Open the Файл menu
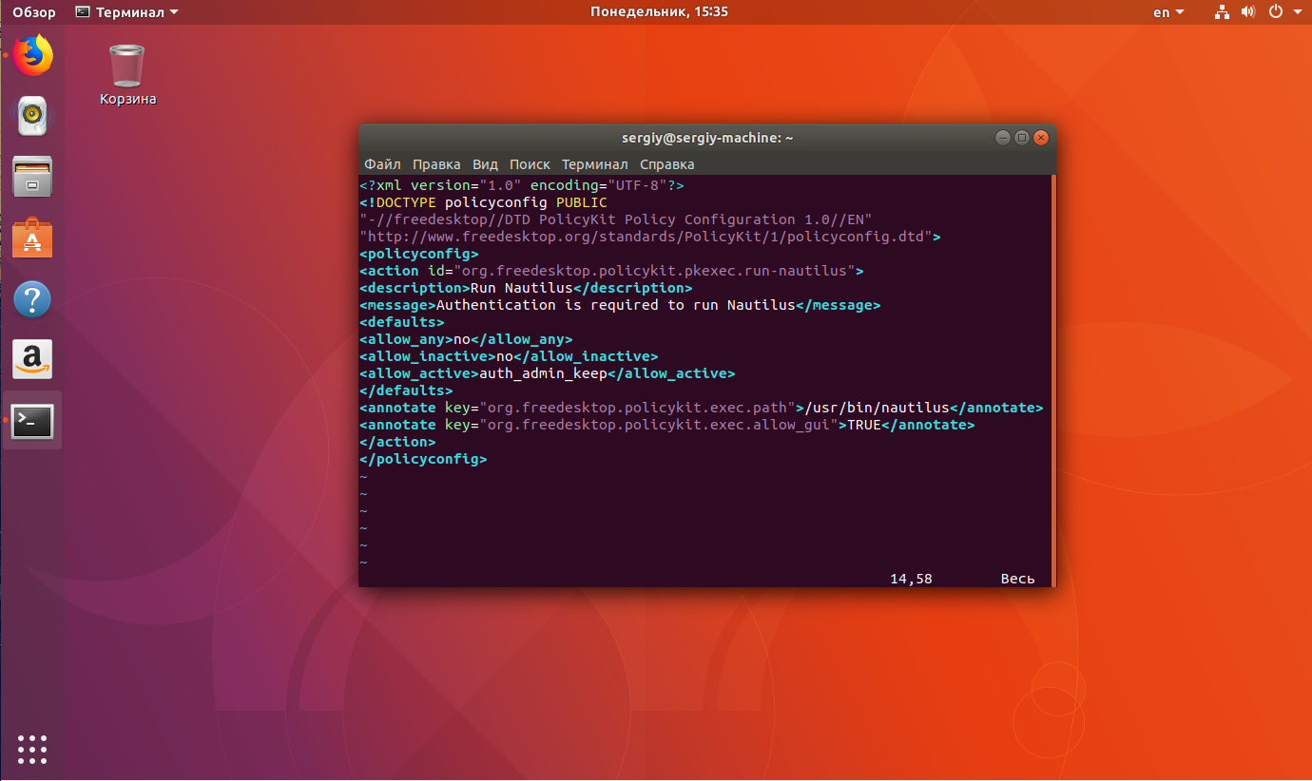This screenshot has height=781, width=1312. 382,164
